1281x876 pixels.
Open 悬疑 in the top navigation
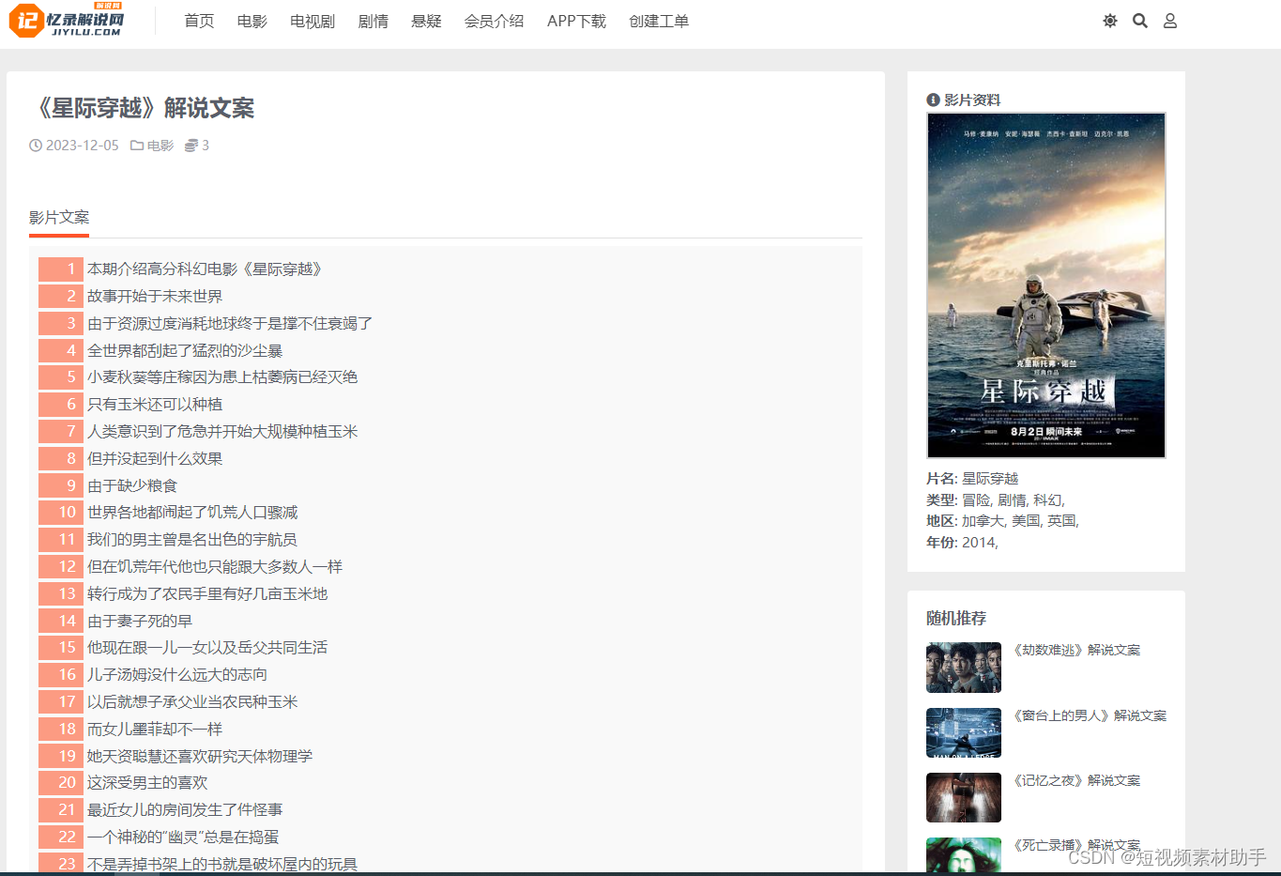point(426,21)
